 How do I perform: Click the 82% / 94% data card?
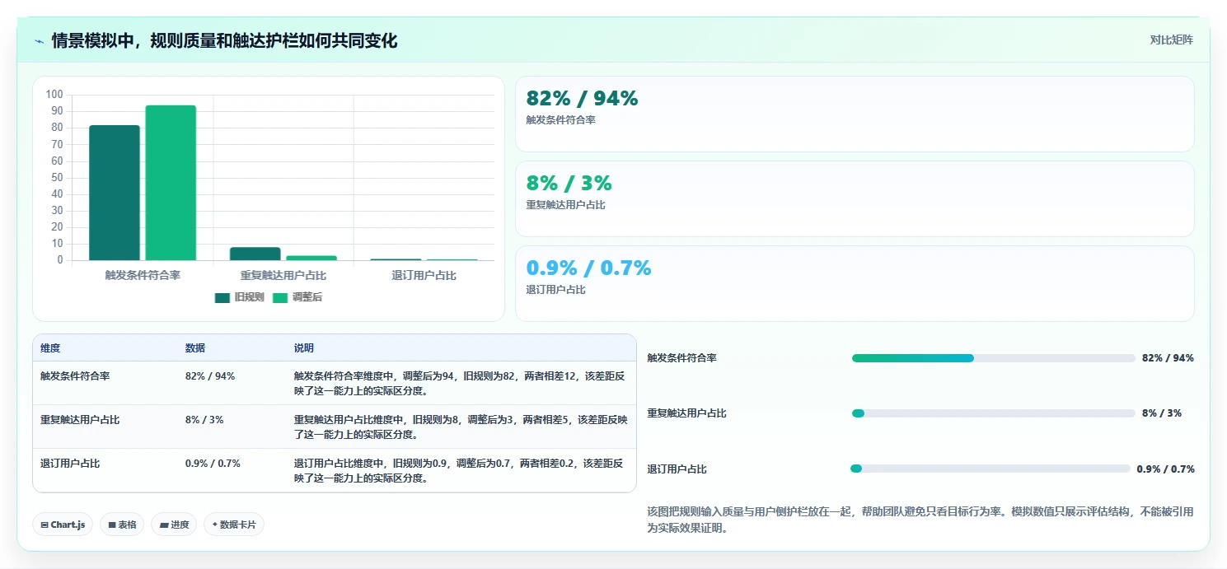[x=855, y=114]
